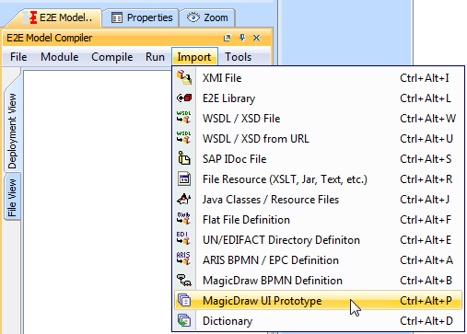Open the Module menu

tap(60, 57)
